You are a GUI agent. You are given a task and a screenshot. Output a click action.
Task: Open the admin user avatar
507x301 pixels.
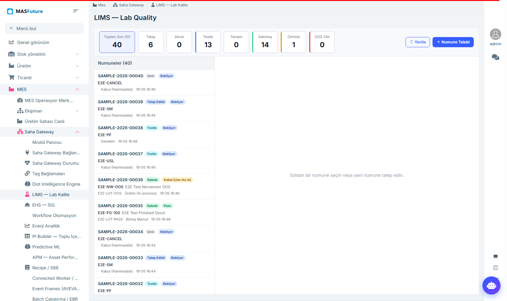tap(495, 34)
